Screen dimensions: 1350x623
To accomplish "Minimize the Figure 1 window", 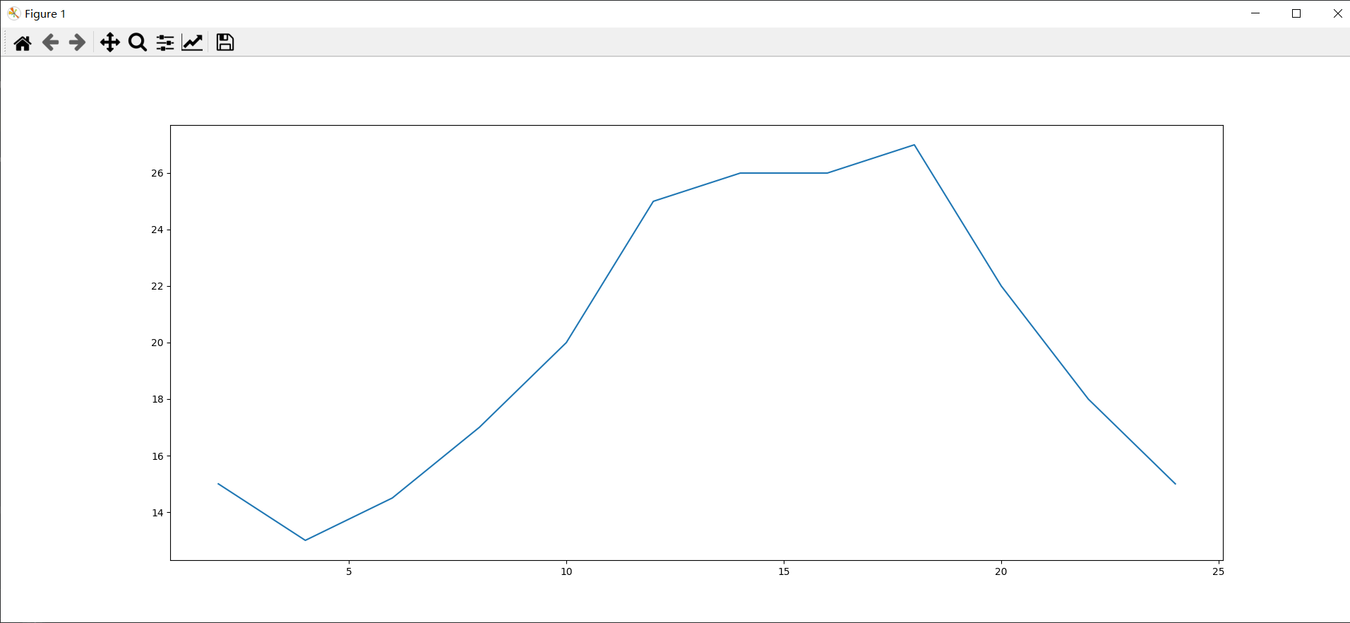I will click(x=1255, y=13).
